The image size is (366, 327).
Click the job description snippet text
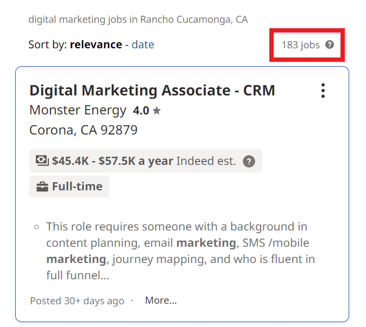(x=180, y=251)
